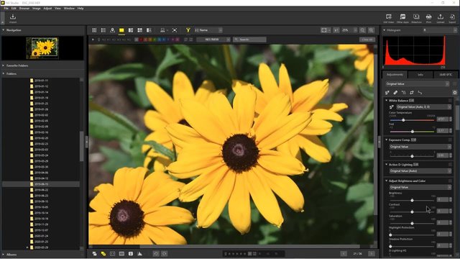Collapse the White Balance section
Viewport: 460px width, 259px height.
coord(387,101)
